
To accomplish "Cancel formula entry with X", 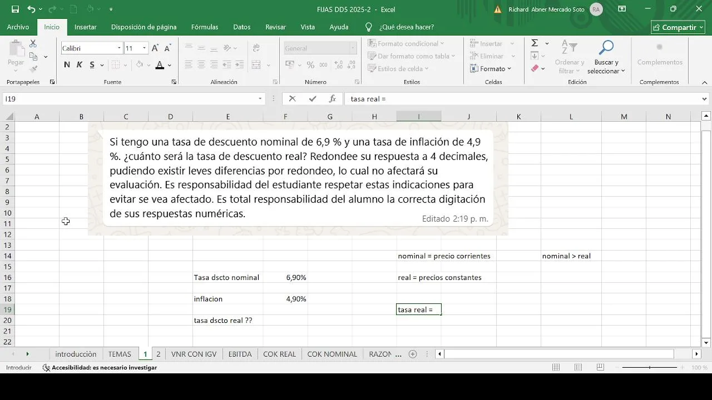I will pos(293,99).
